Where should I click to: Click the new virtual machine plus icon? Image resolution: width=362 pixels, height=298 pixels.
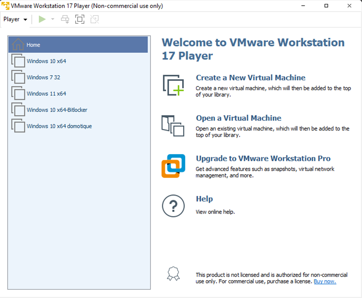[173, 85]
